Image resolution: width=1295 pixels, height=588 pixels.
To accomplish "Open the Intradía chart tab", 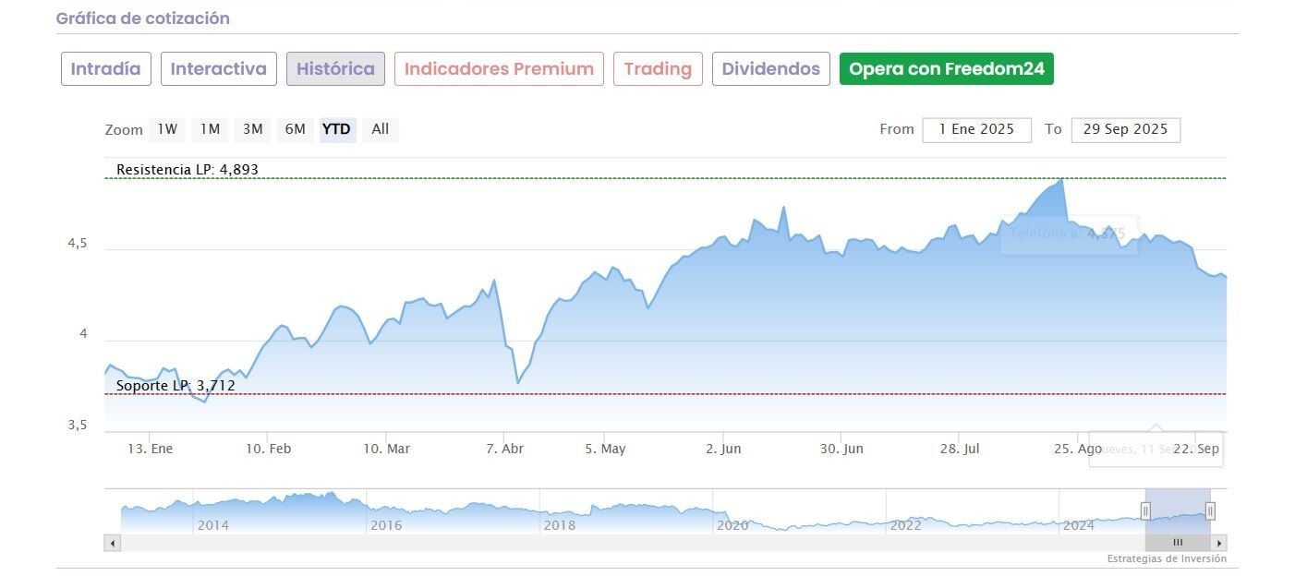I will [x=105, y=69].
